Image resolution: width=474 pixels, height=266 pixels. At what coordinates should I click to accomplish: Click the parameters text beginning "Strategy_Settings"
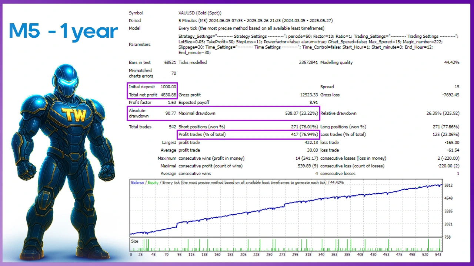click(318, 44)
